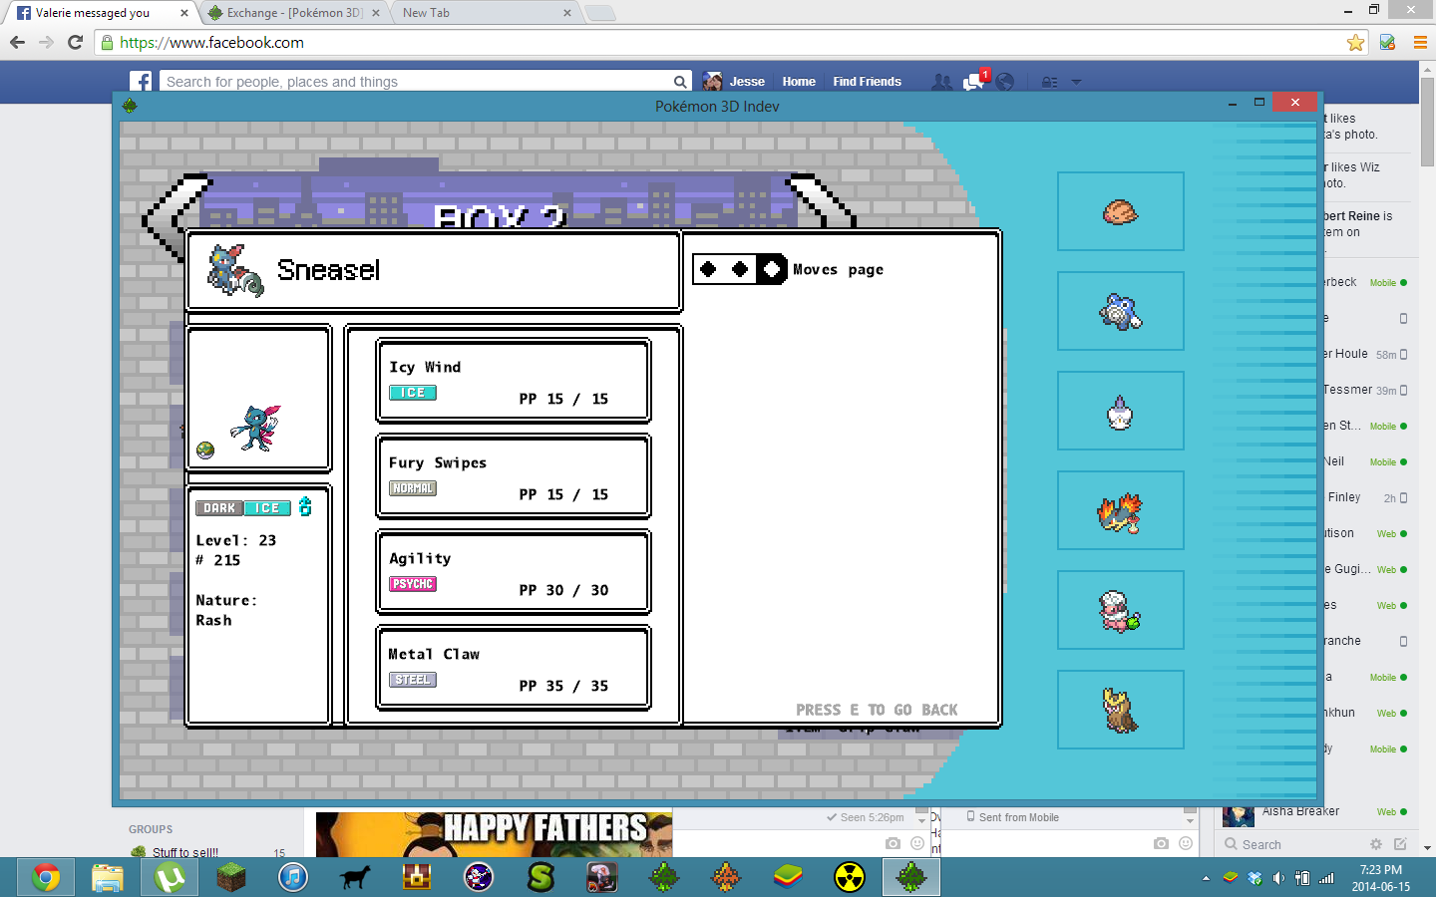Click the 'PRESS E TO GO BACK' text
Viewport: 1436px width, 897px height.
[877, 710]
